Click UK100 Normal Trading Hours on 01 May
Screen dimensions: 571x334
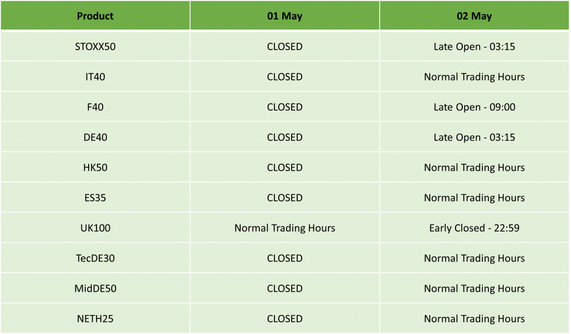click(x=285, y=228)
